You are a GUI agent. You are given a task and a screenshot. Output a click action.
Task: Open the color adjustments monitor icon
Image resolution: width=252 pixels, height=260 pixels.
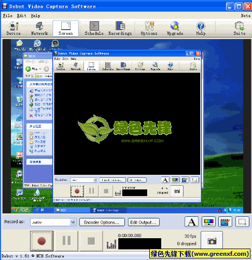point(208,222)
